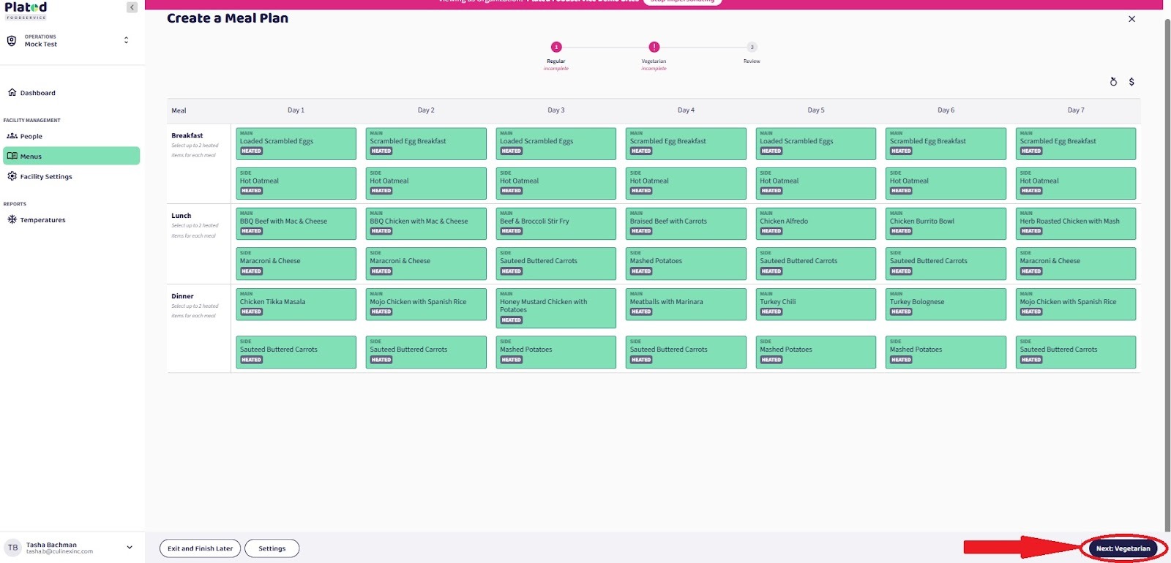
Task: Expand the Tasha Bachman user menu
Action: click(x=130, y=547)
